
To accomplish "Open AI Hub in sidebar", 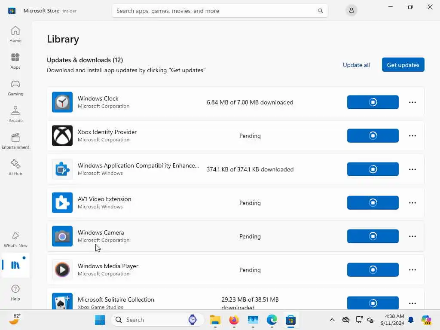I will point(15,168).
